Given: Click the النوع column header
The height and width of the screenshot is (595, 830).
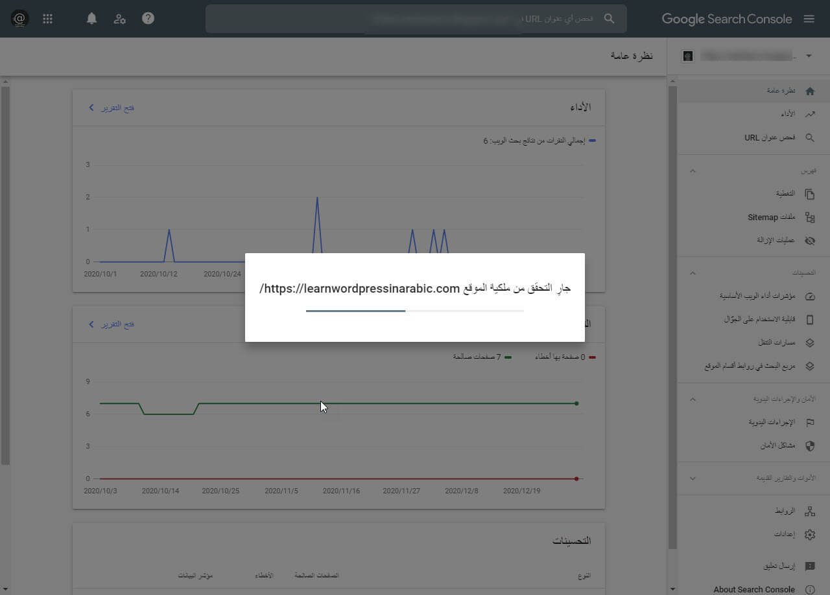Looking at the screenshot, I should pyautogui.click(x=584, y=576).
